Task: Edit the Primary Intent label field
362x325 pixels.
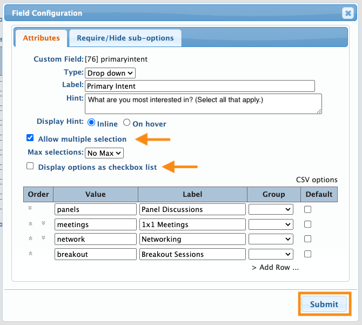Action: click(x=200, y=86)
